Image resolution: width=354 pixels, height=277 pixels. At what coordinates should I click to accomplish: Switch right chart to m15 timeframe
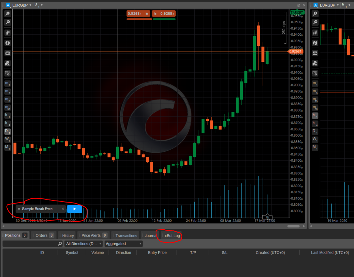315,100
